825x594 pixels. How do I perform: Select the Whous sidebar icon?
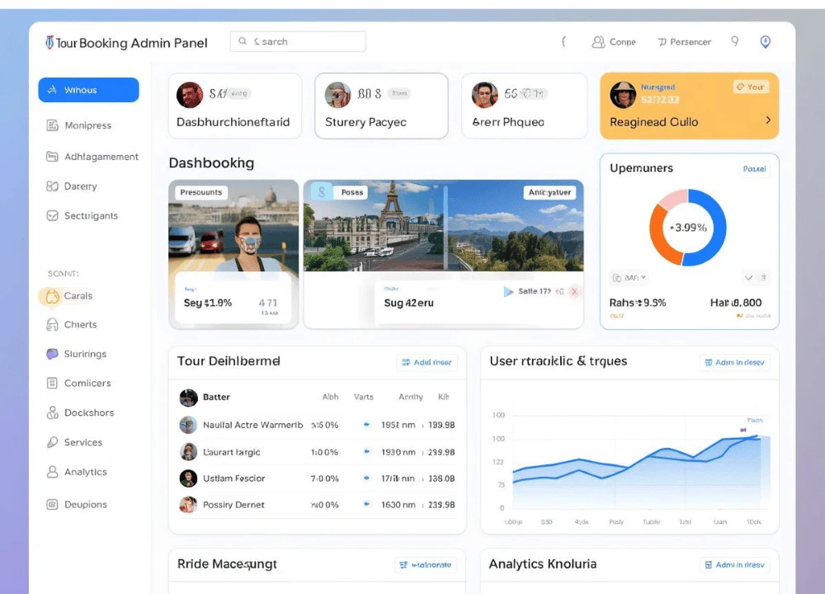point(54,91)
